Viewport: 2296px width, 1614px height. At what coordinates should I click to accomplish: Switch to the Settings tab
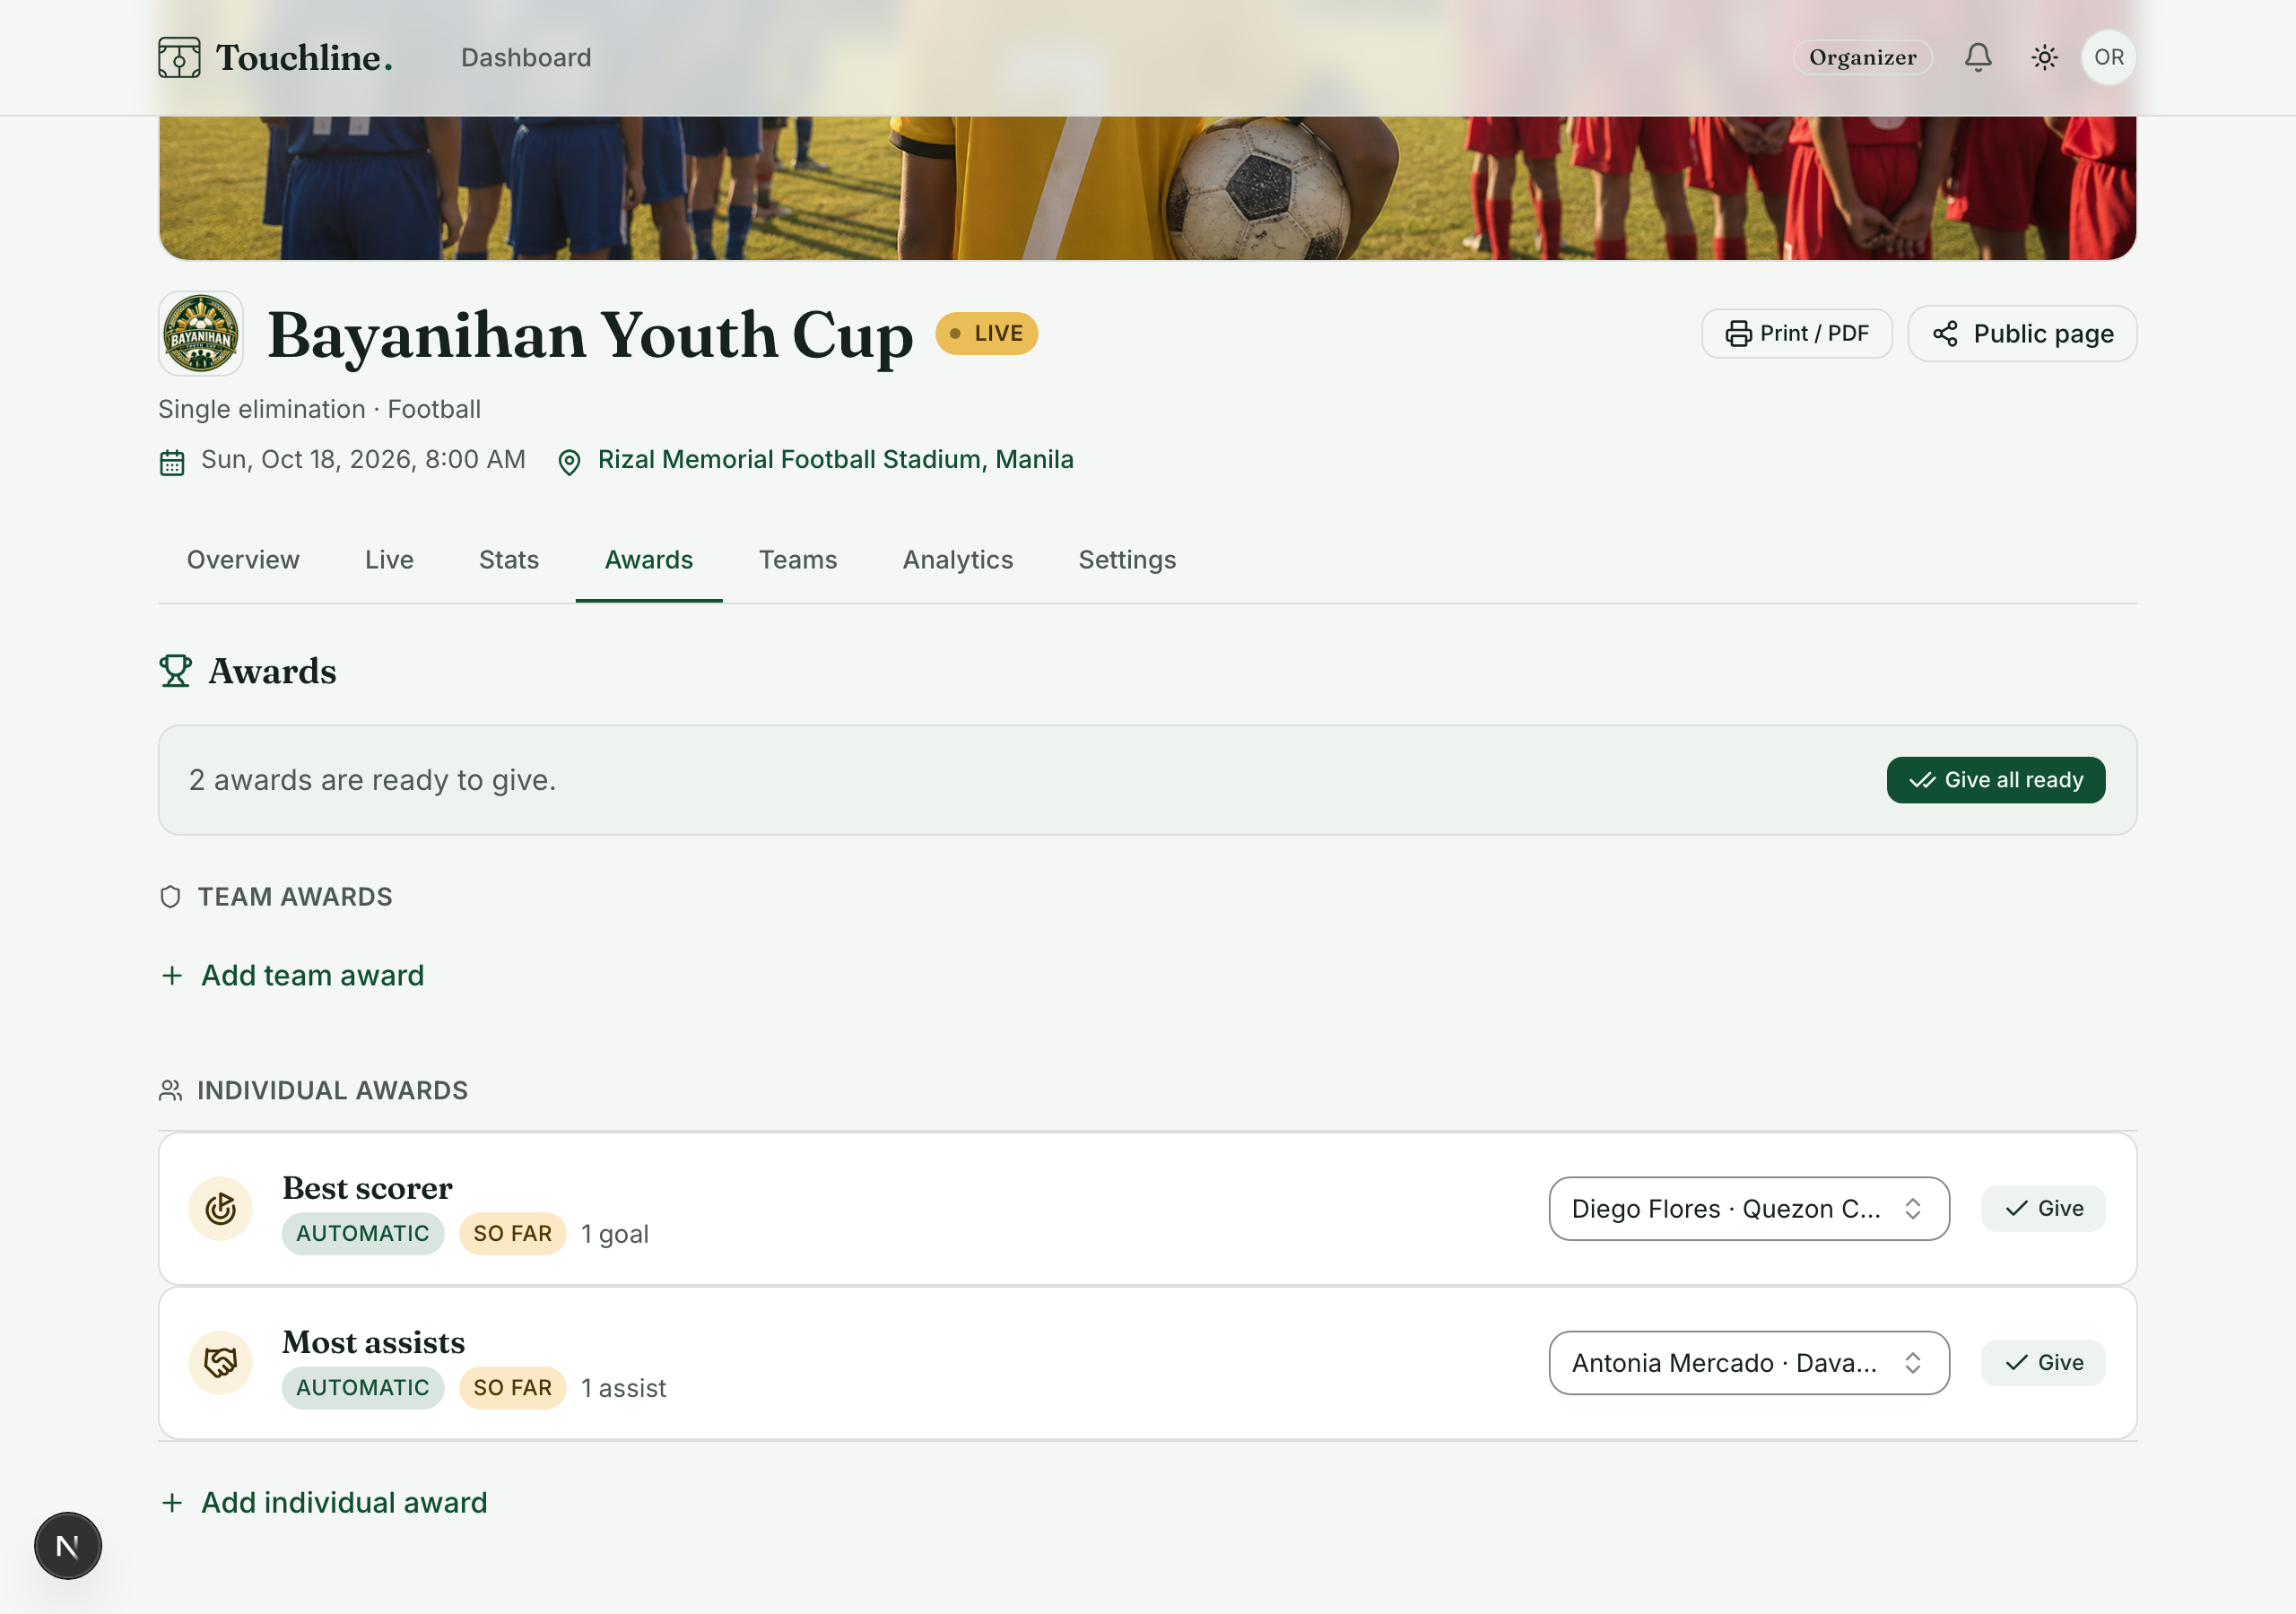pyautogui.click(x=1127, y=560)
